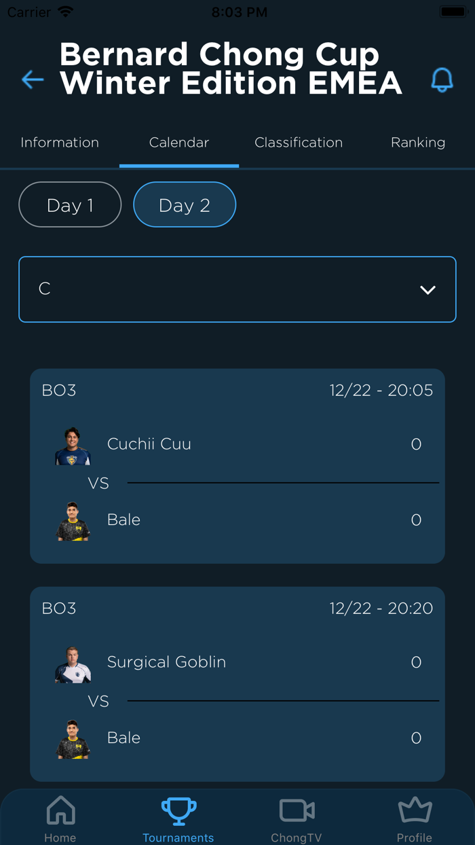Open notifications bell icon
This screenshot has width=475, height=845.
442,80
